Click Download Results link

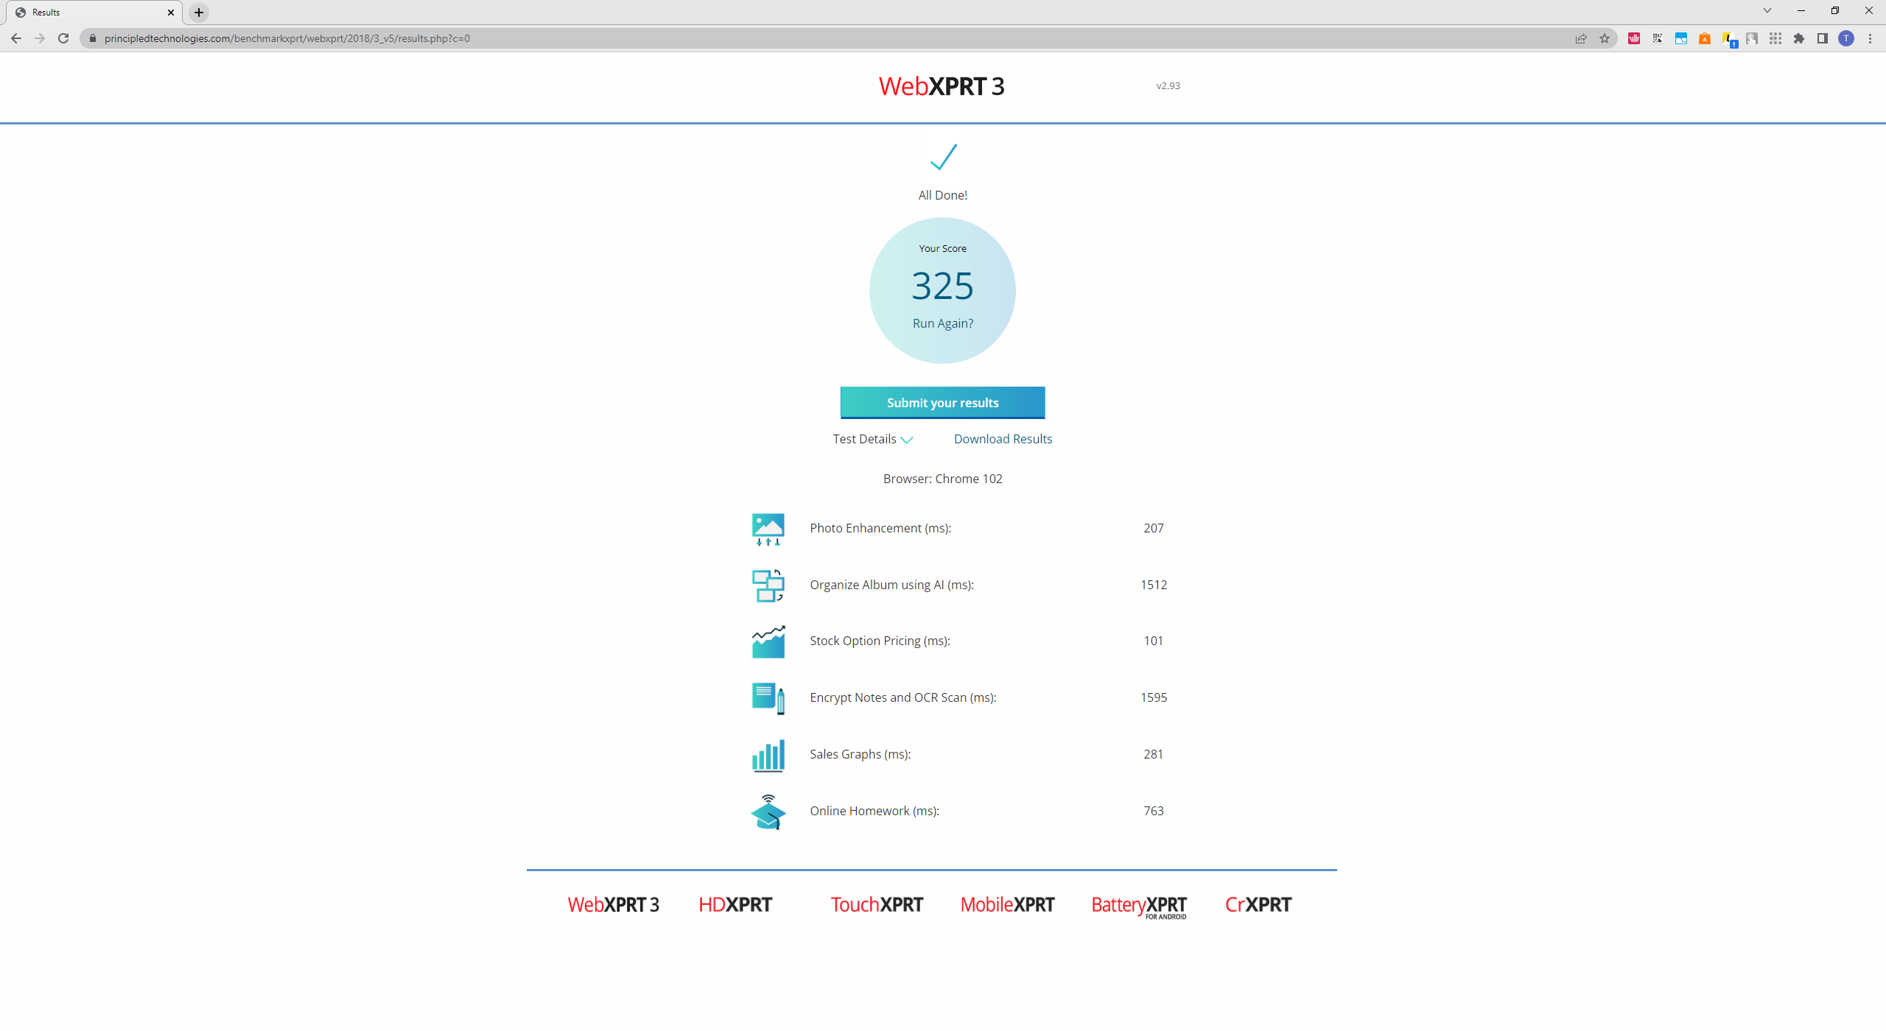coord(1003,439)
